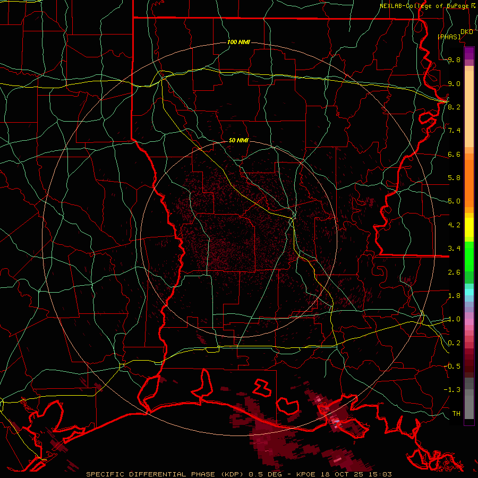Click the -1.3 scale value
This screenshot has height=478, width=478.
(x=452, y=390)
